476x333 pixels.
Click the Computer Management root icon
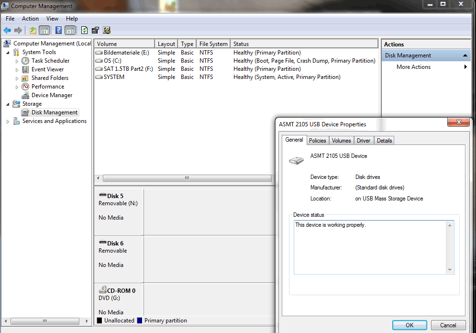pyautogui.click(x=7, y=44)
